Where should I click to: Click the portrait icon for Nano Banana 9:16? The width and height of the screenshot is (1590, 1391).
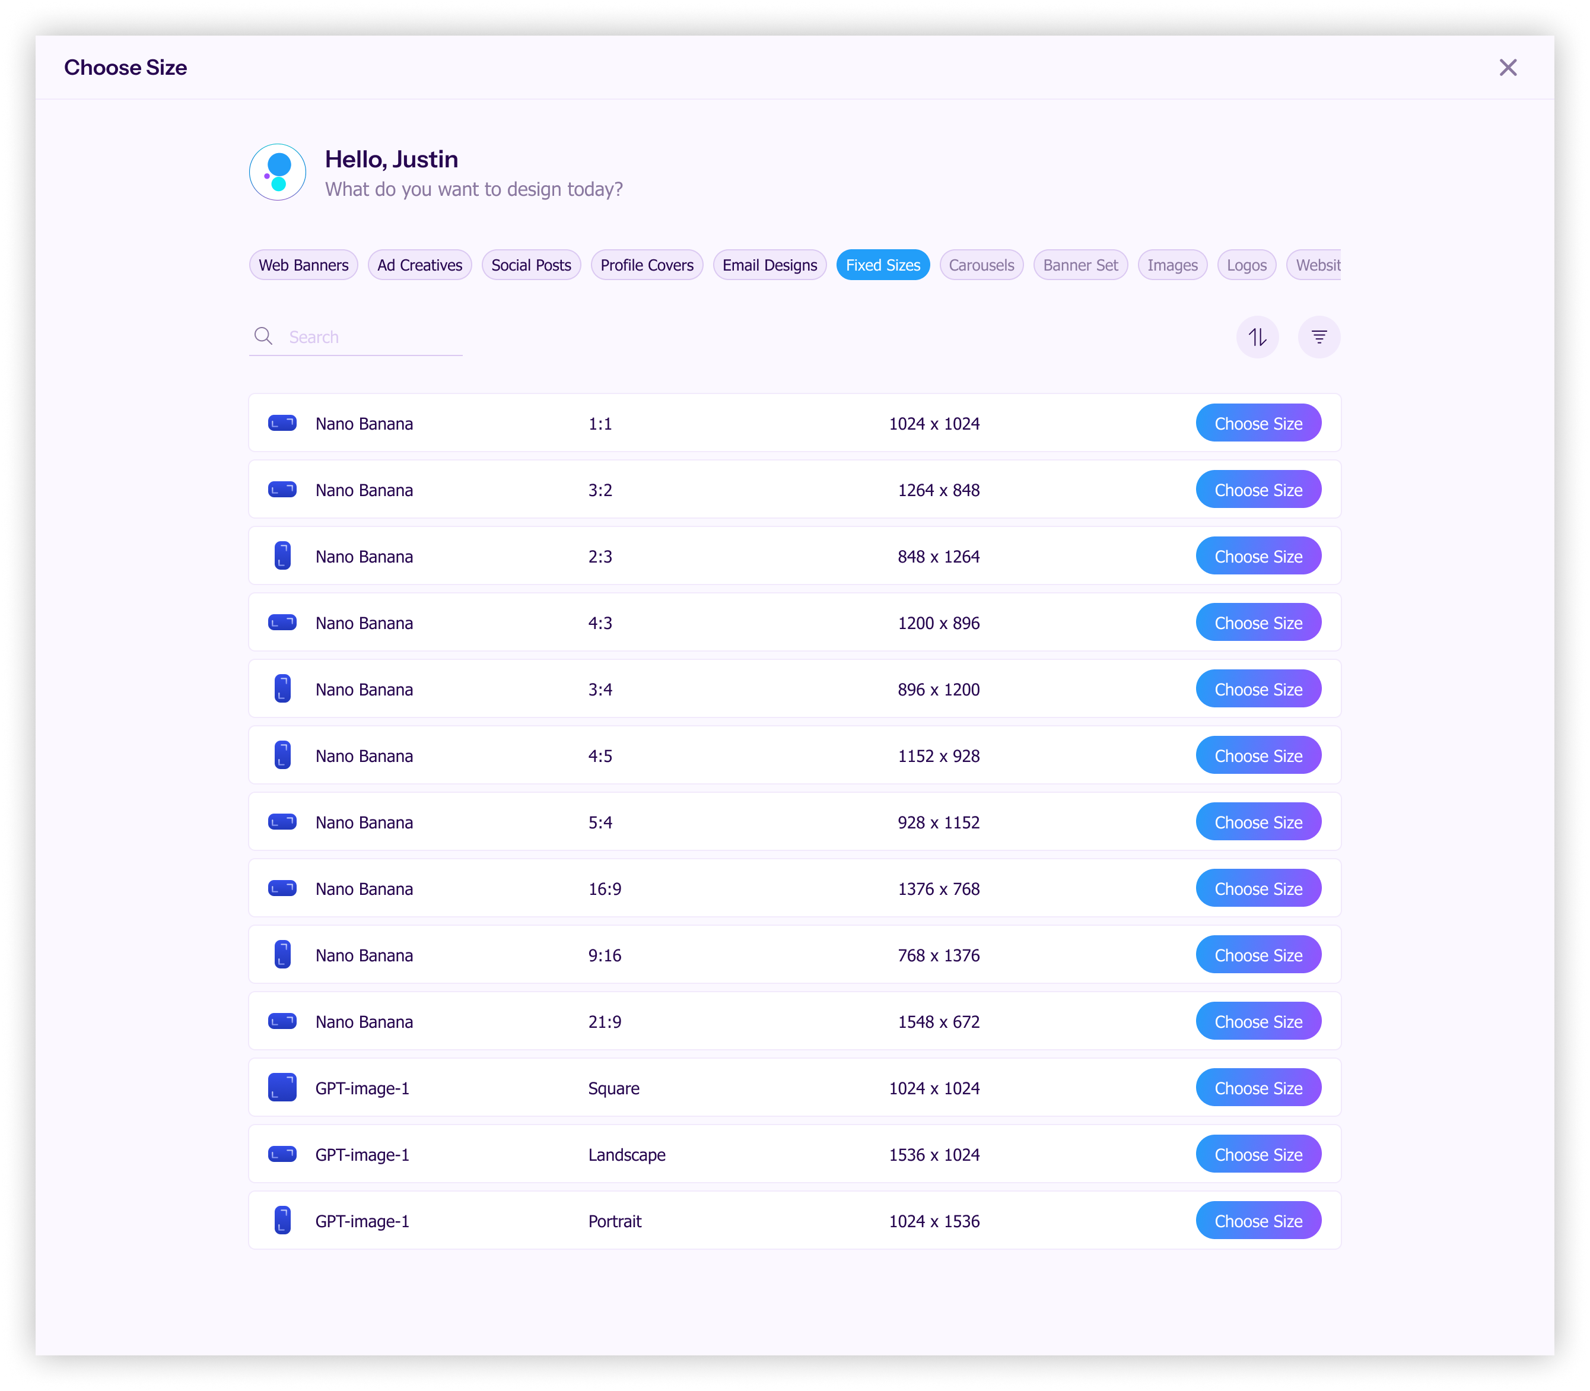click(x=282, y=955)
